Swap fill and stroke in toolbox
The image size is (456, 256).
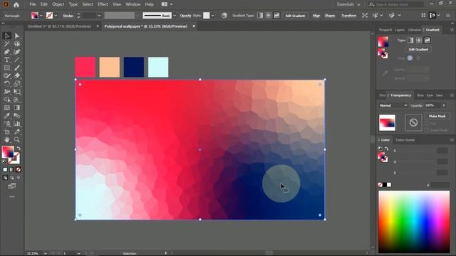(x=19, y=149)
